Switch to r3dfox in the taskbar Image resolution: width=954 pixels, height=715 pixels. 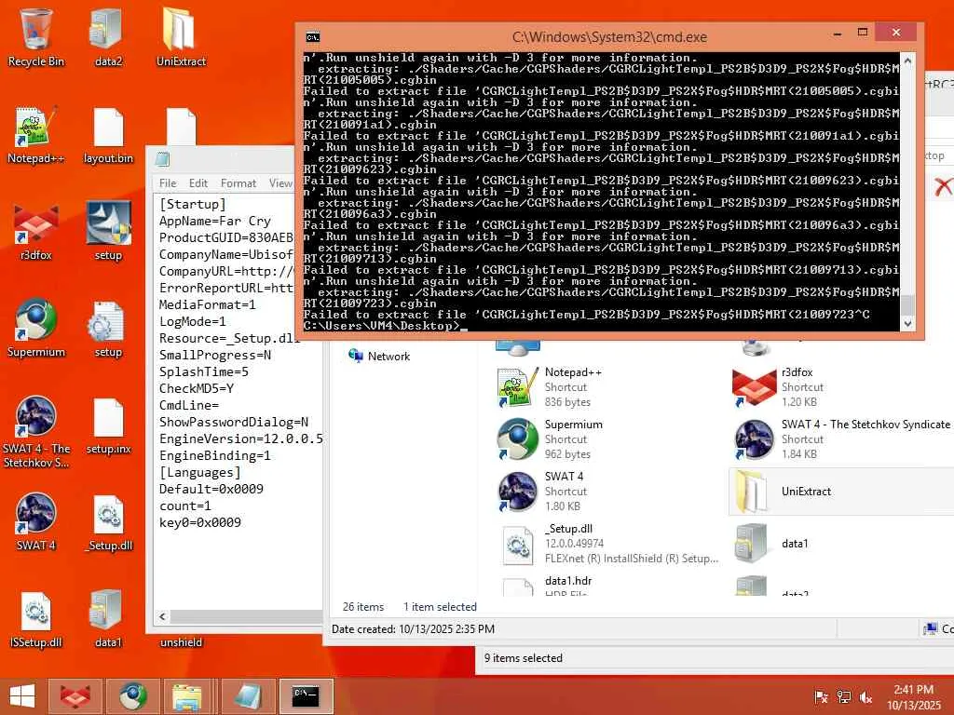click(75, 695)
